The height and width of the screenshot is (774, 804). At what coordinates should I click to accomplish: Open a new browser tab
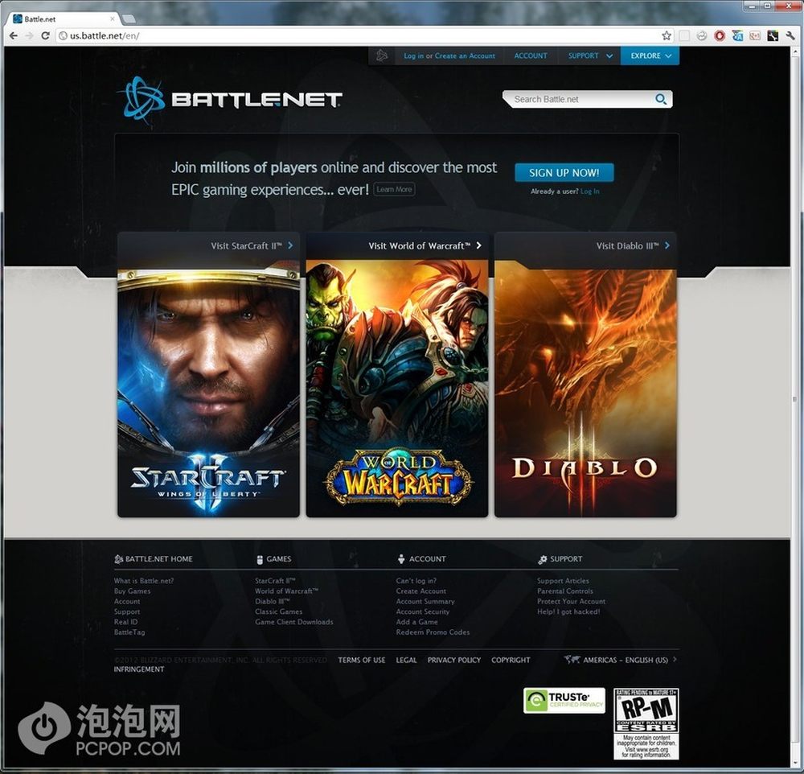129,19
